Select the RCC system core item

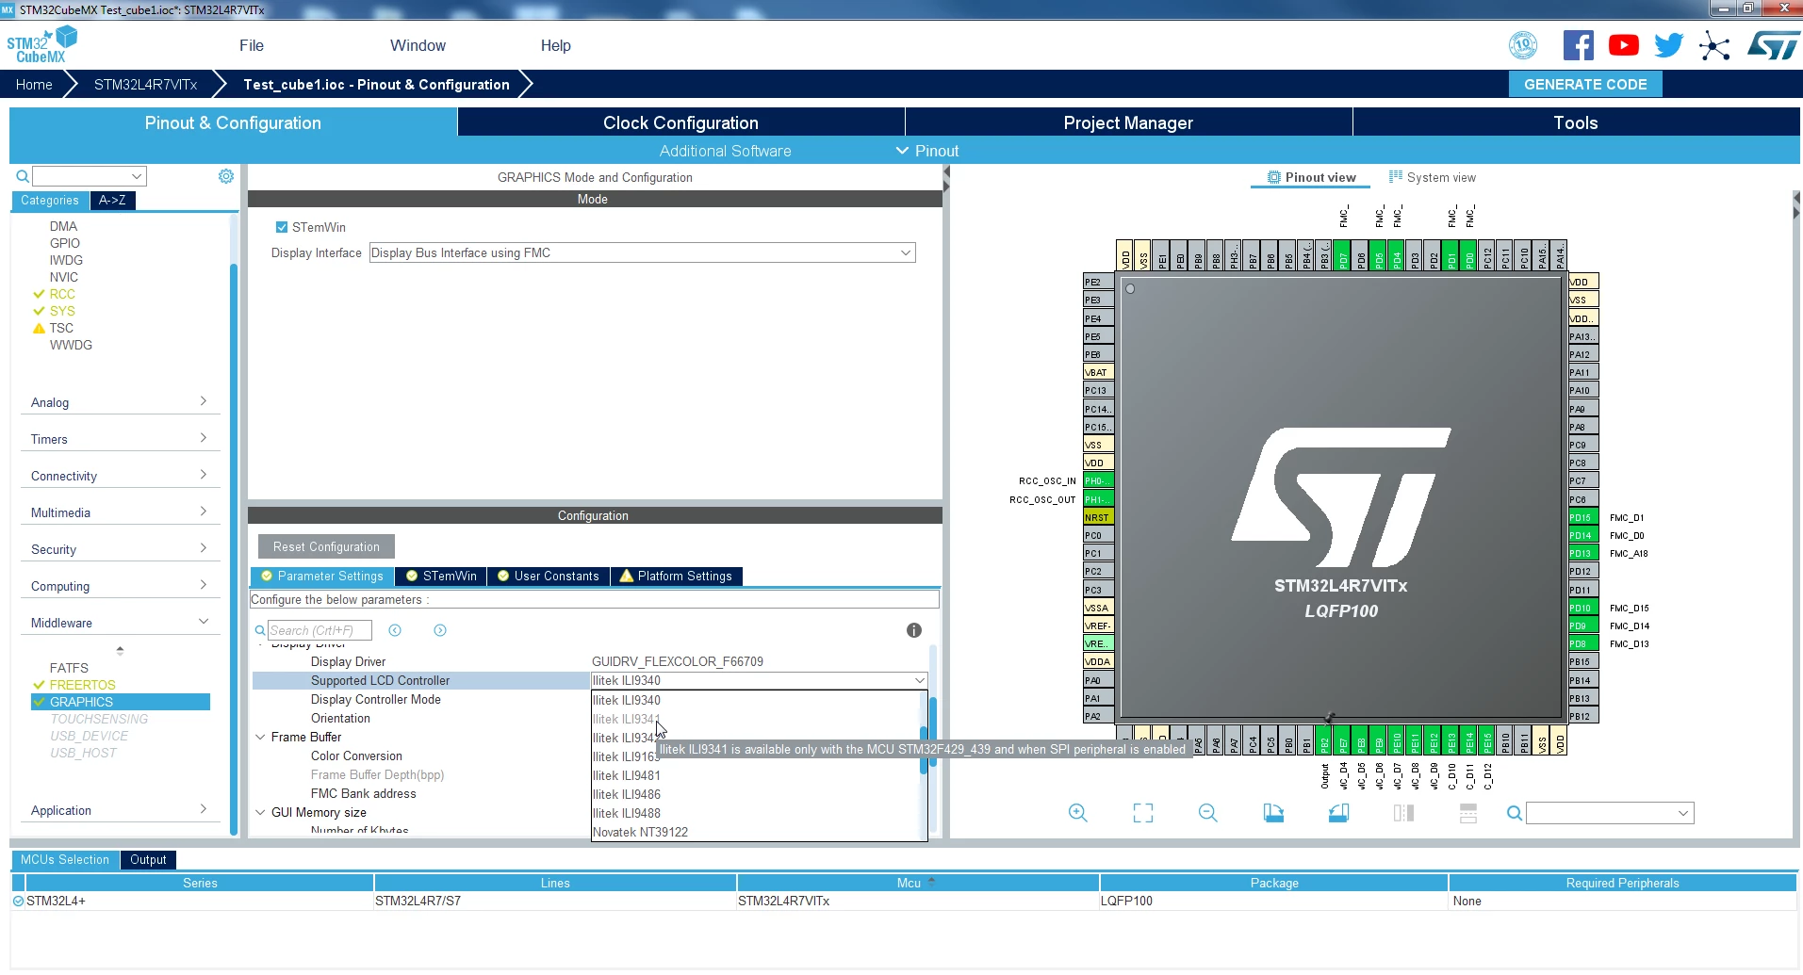62,294
